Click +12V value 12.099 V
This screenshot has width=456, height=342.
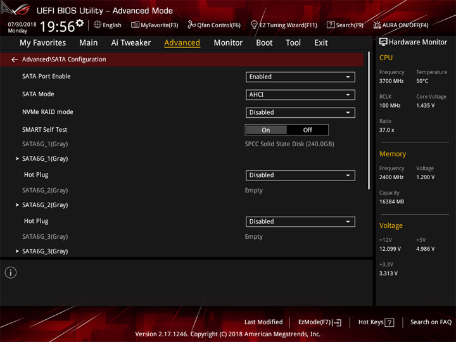coord(389,249)
